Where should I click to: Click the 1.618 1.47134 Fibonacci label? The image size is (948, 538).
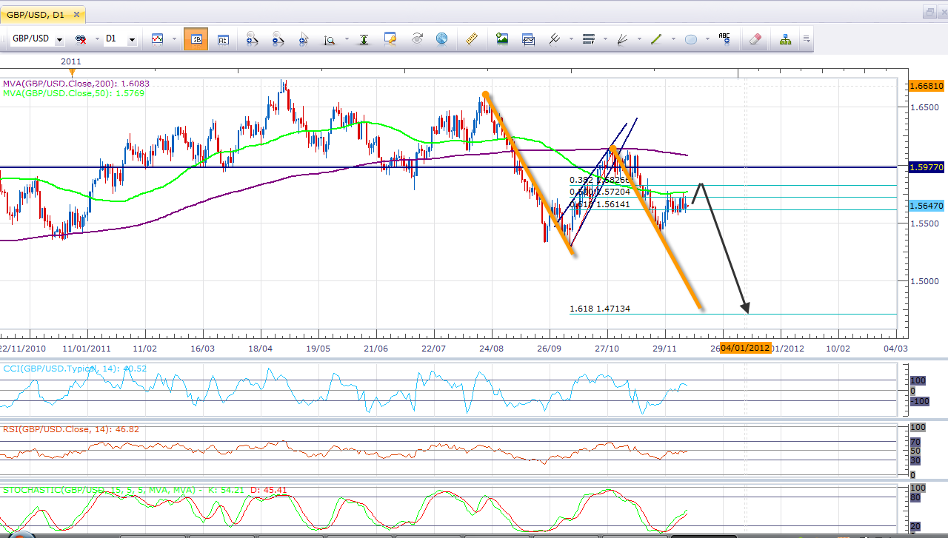(x=600, y=309)
